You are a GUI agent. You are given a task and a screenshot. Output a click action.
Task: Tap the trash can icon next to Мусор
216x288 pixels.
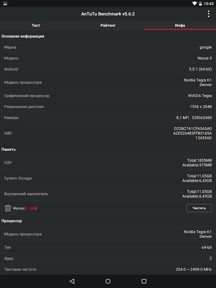click(x=8, y=208)
